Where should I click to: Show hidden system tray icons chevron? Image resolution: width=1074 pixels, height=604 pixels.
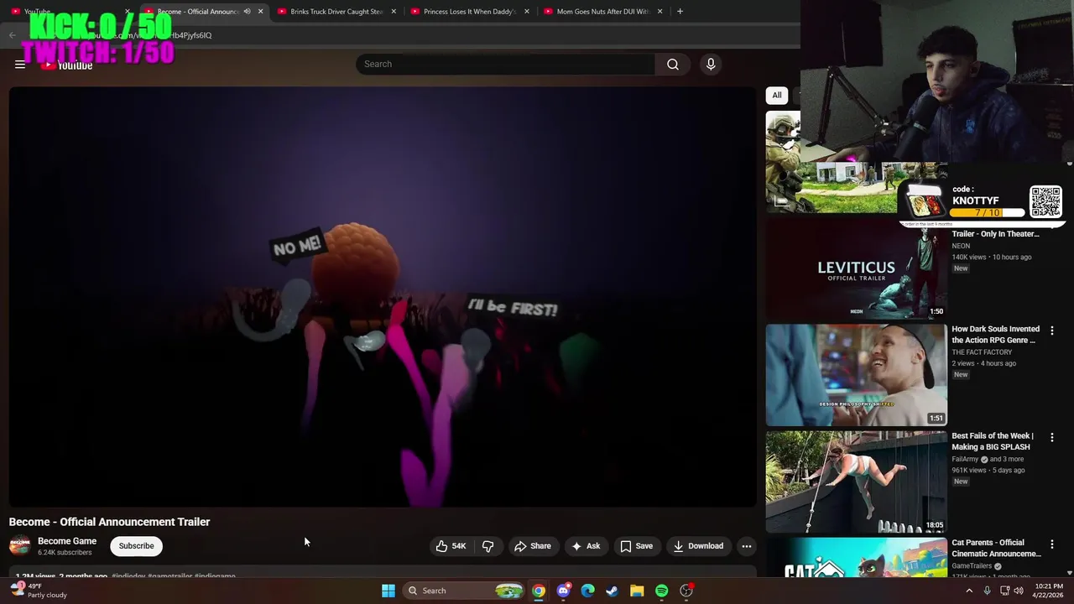(969, 591)
